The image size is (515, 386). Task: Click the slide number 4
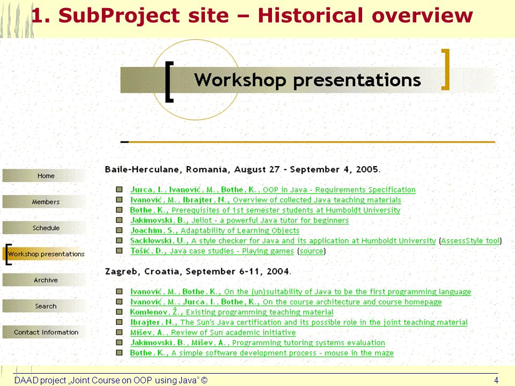[x=496, y=380]
